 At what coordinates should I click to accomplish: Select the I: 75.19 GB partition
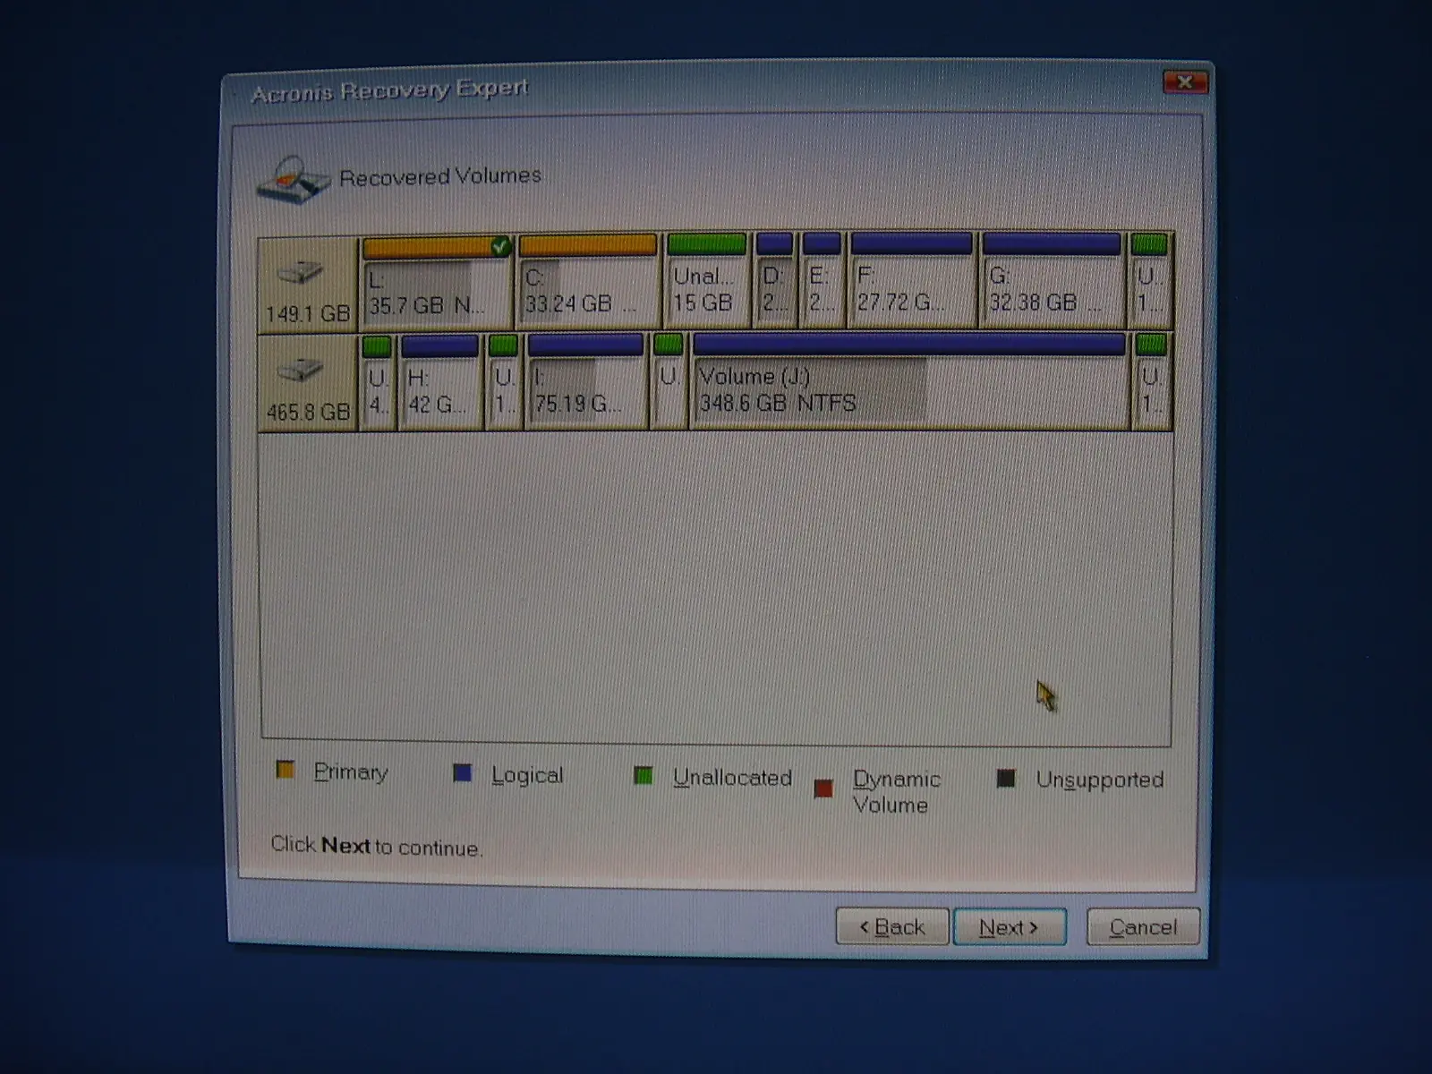pyautogui.click(x=585, y=382)
